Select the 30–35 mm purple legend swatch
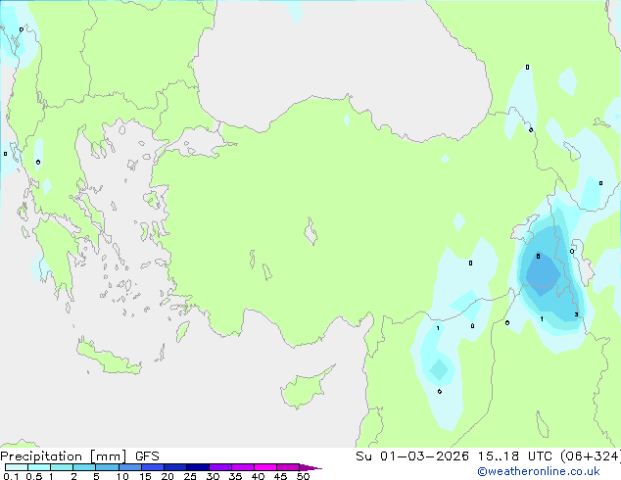Screen dimensions: 621x480 coord(219,467)
